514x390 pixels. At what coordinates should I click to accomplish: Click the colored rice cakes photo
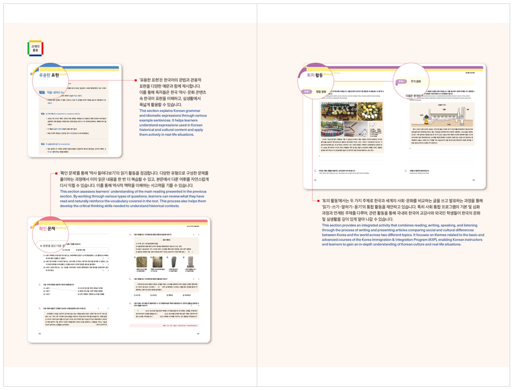tap(370, 111)
